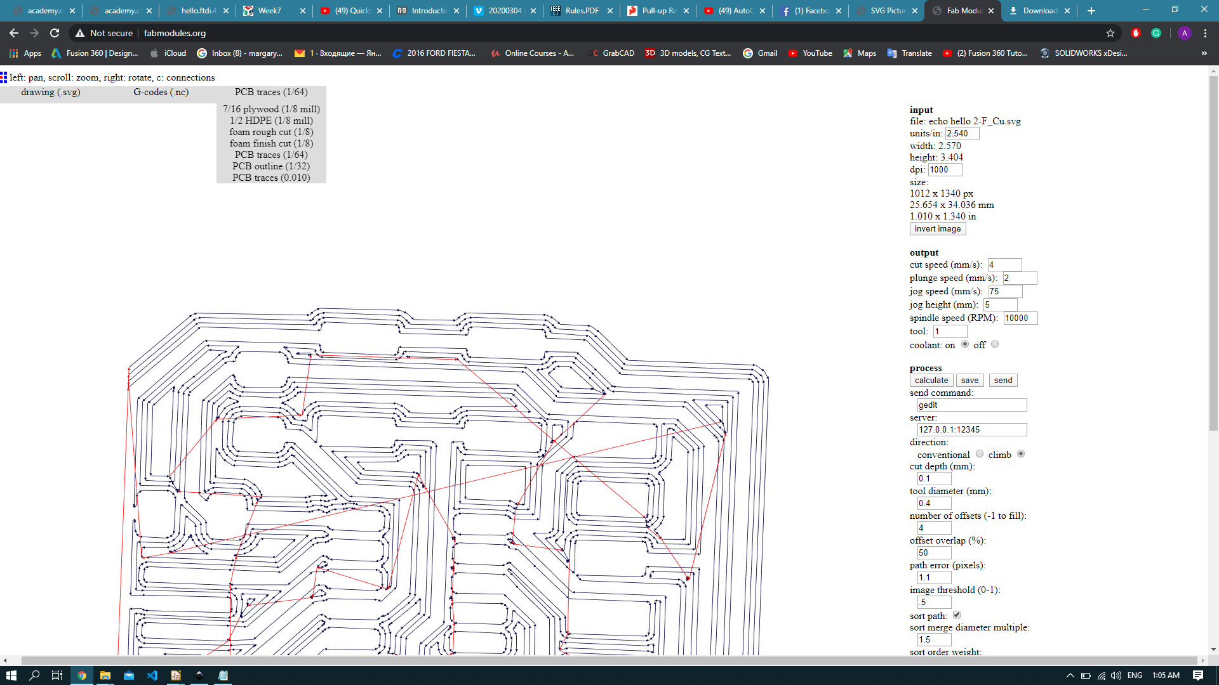Go forward with the browser arrow
The image size is (1219, 685).
tap(34, 33)
